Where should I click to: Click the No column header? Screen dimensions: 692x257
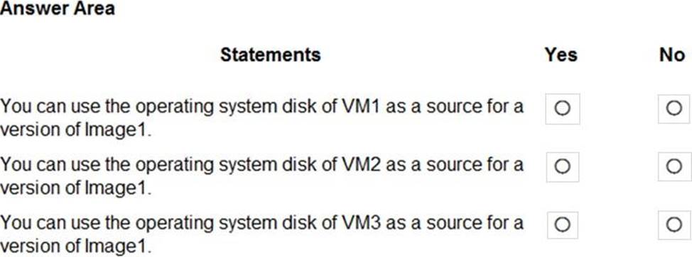click(x=672, y=55)
